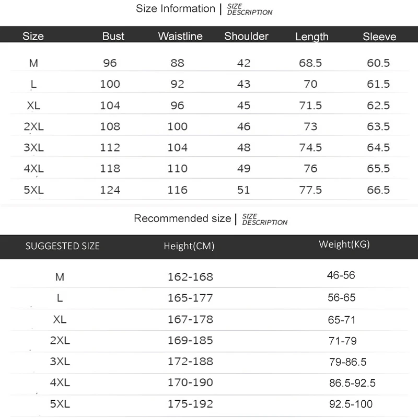Click the Length column header

point(312,37)
